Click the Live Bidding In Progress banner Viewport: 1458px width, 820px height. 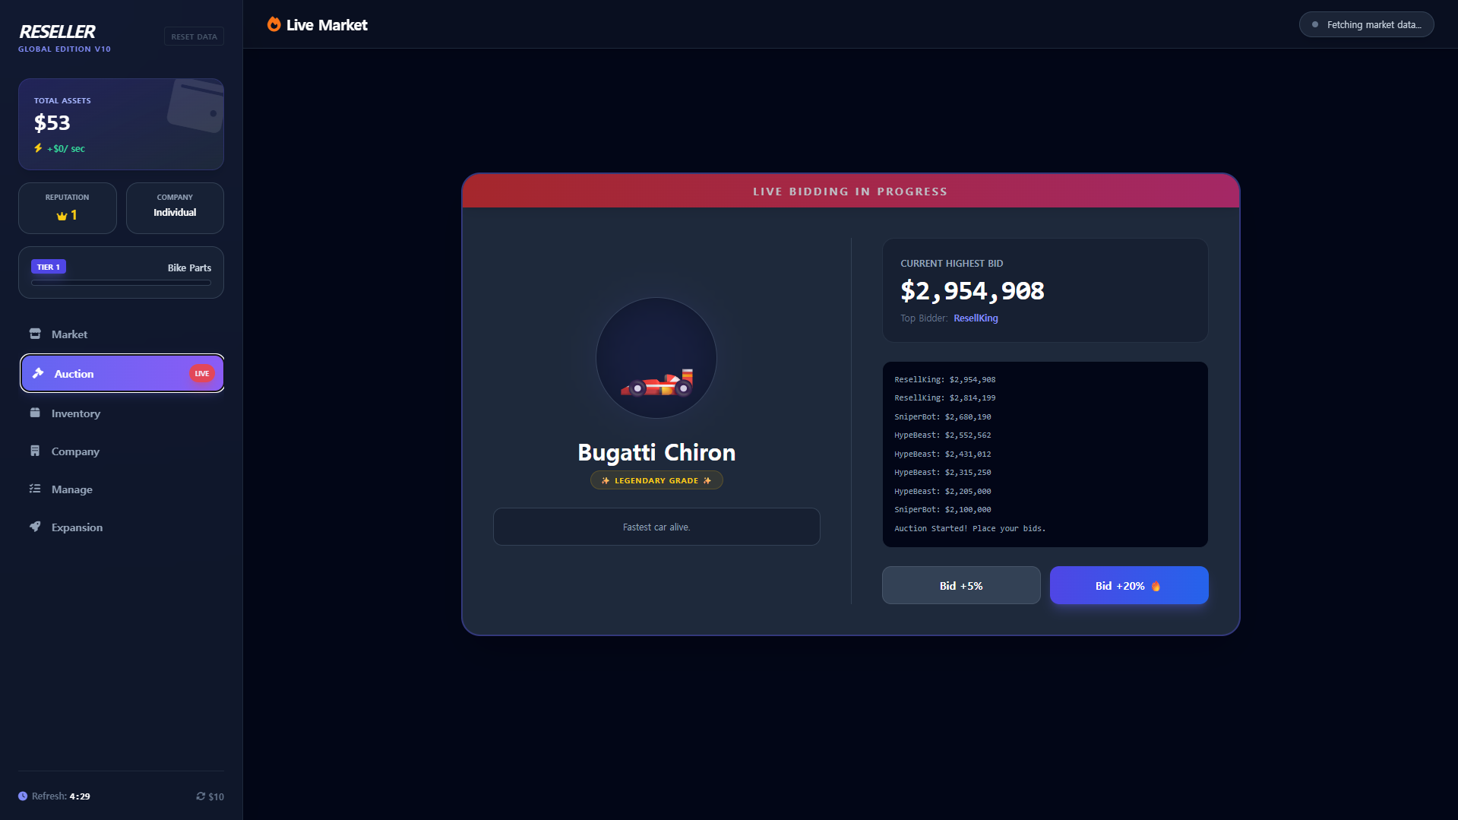point(850,192)
